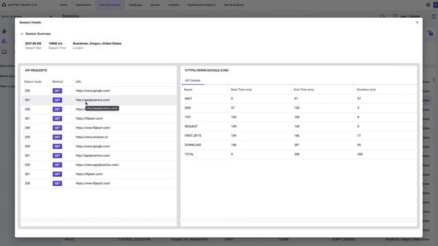Go to Home in top navigation
Viewport: 438px width, 246px height.
tap(64, 5)
